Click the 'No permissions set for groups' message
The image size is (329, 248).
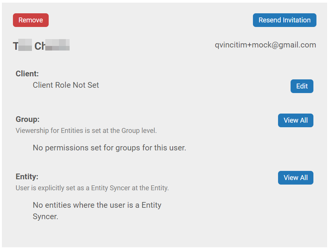pyautogui.click(x=109, y=148)
